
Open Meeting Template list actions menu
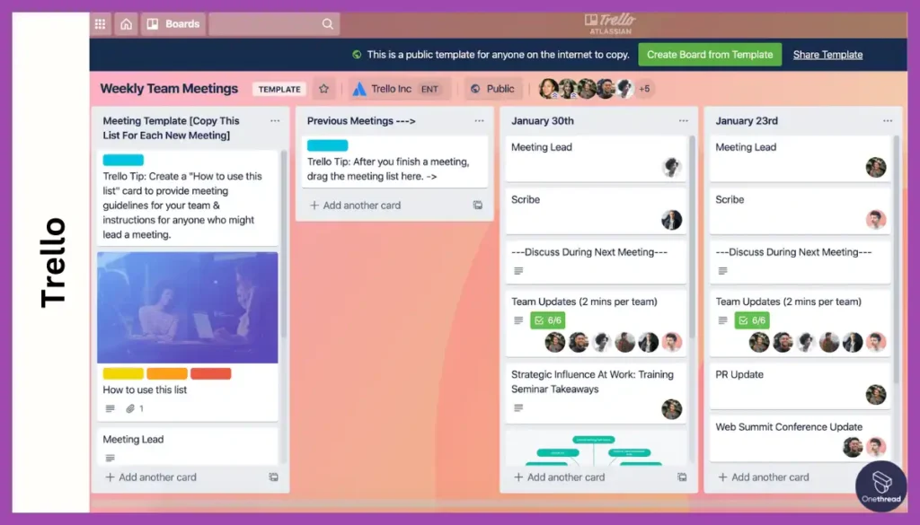275,120
